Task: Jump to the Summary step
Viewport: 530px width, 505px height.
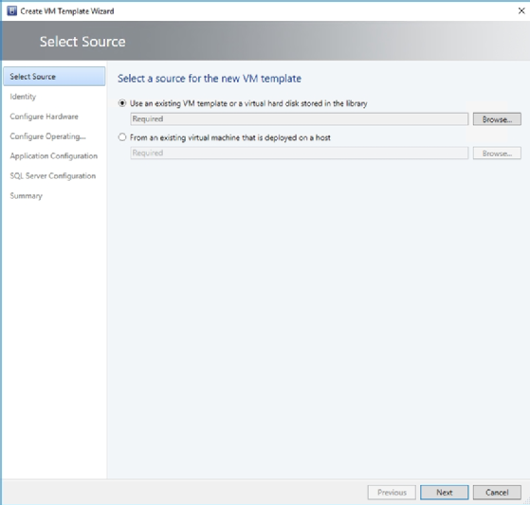Action: pyautogui.click(x=26, y=196)
